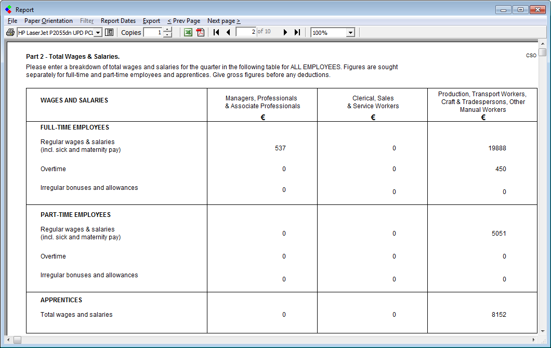Open the Report Dates menu

click(118, 21)
